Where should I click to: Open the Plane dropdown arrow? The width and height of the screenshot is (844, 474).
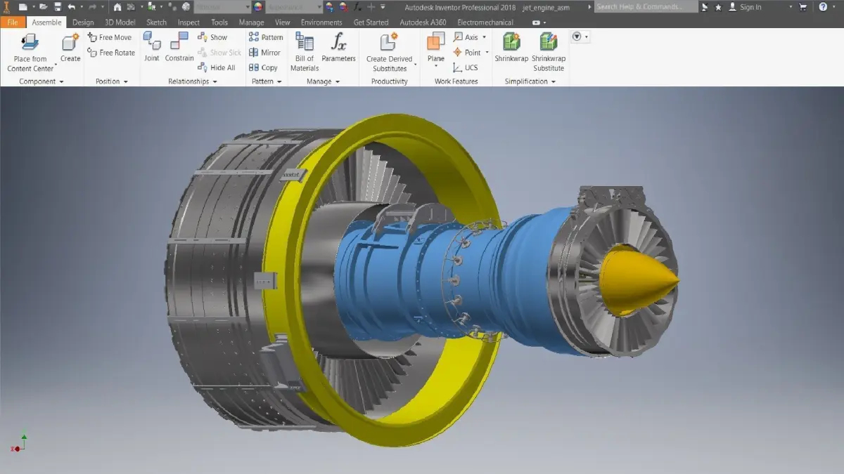436,67
